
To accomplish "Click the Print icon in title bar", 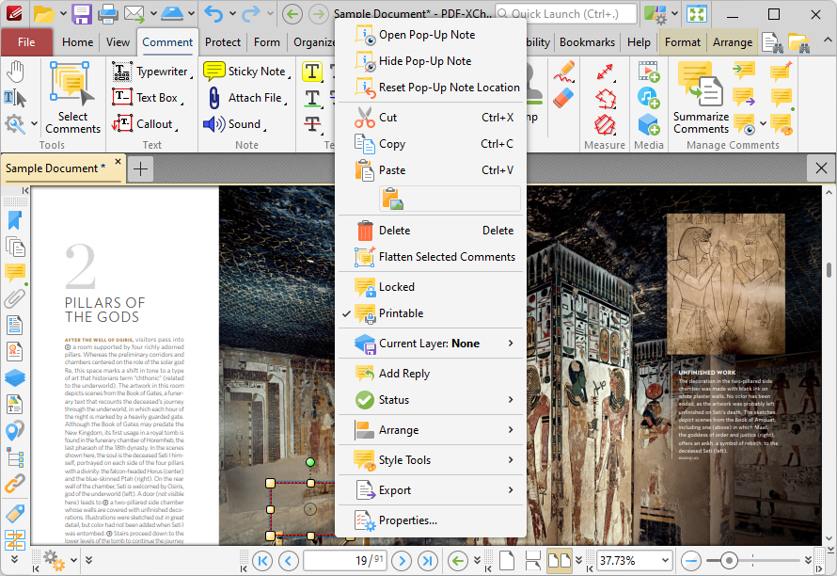I will pos(108,14).
